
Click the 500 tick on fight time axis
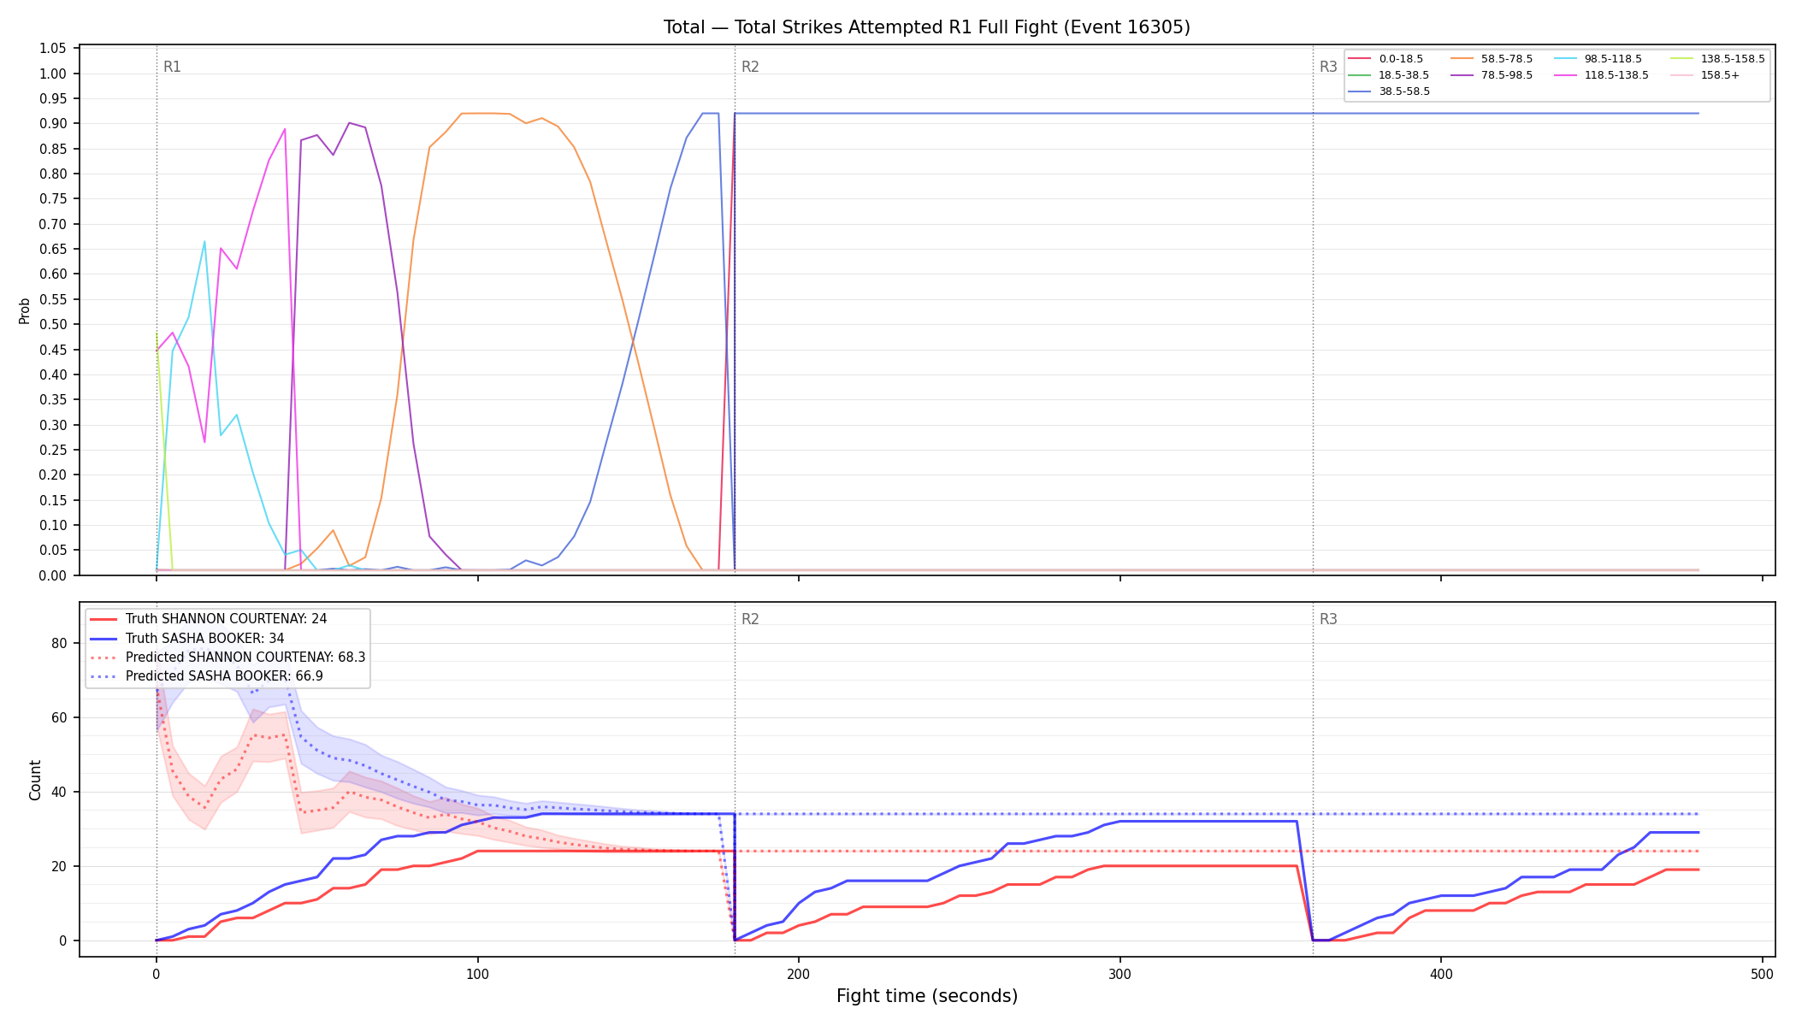1762,973
